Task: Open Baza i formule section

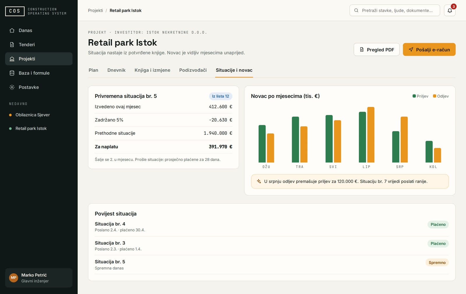Action: (x=39, y=73)
